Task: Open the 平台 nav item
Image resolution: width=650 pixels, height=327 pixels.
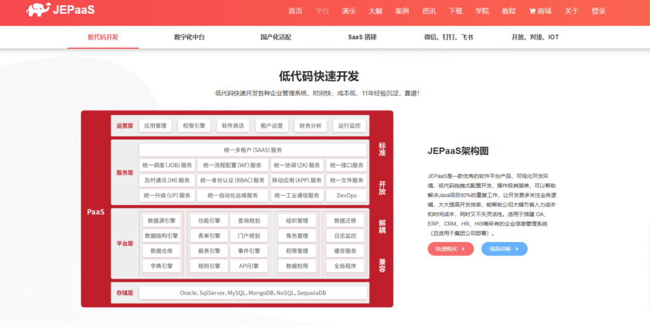Action: 322,11
